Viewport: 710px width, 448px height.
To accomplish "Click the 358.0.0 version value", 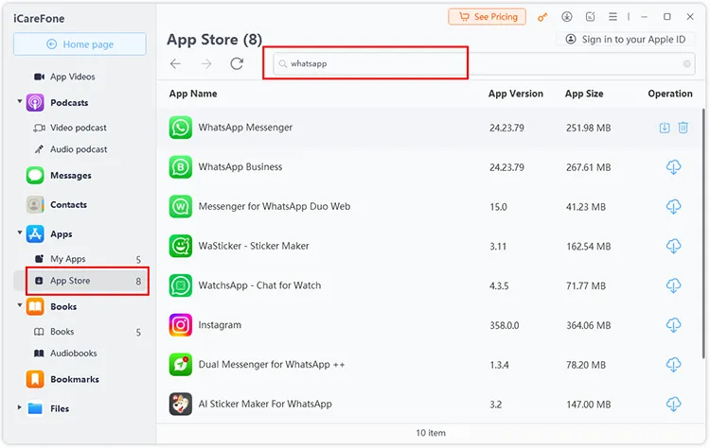I will tap(504, 325).
